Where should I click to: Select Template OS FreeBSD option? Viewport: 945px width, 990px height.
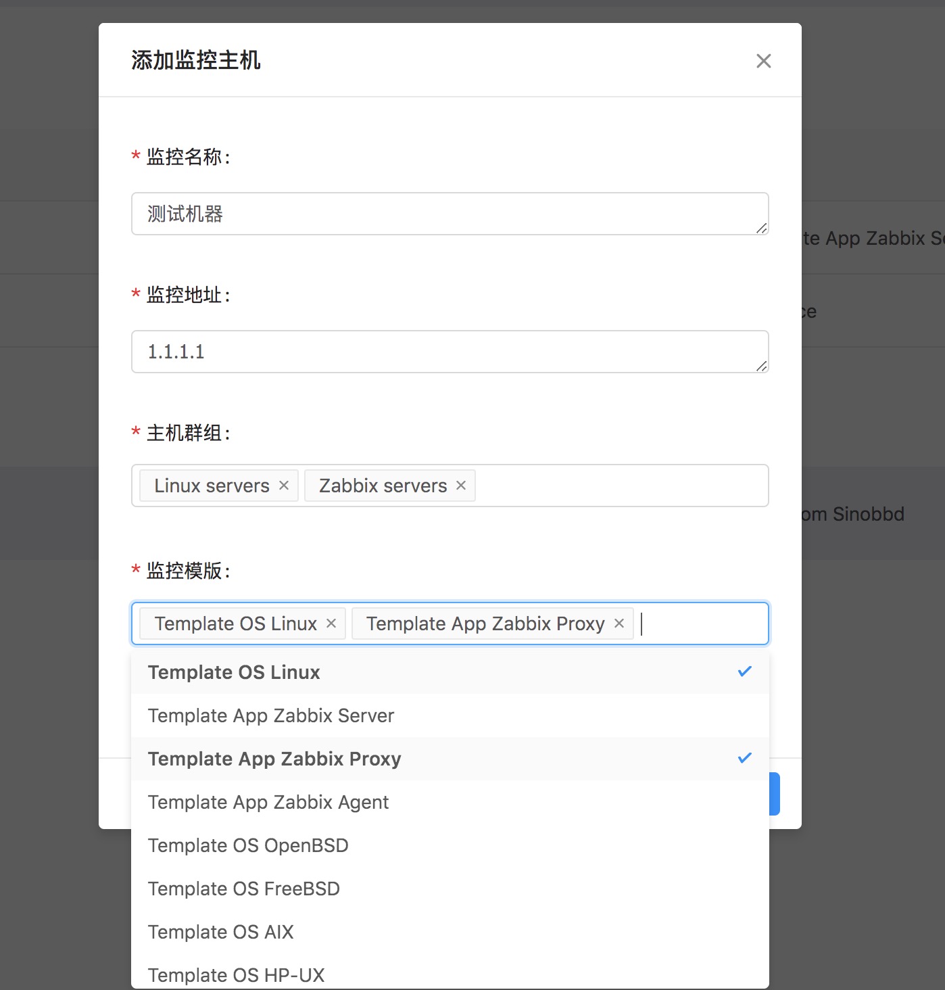pyautogui.click(x=450, y=889)
